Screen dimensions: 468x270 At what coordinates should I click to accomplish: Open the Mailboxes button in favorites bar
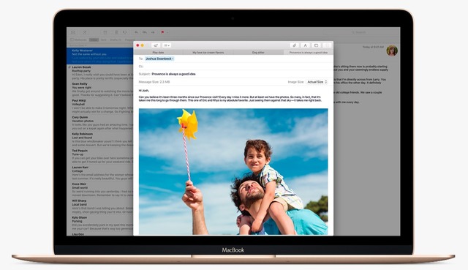pyautogui.click(x=79, y=40)
